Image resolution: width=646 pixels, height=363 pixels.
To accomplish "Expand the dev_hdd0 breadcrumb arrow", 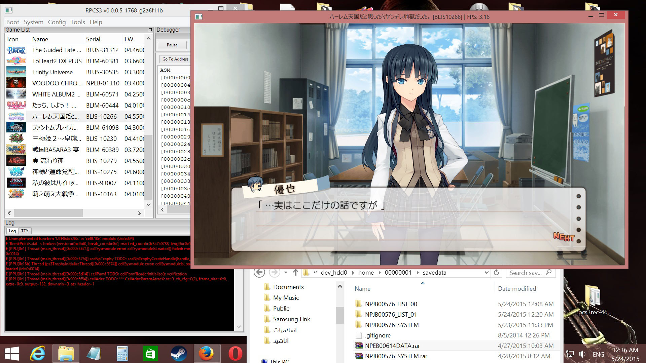I will [x=353, y=273].
